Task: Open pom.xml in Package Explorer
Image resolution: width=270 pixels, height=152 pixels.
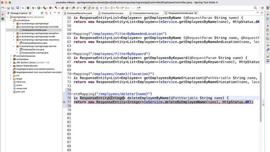Action: pos(21,92)
